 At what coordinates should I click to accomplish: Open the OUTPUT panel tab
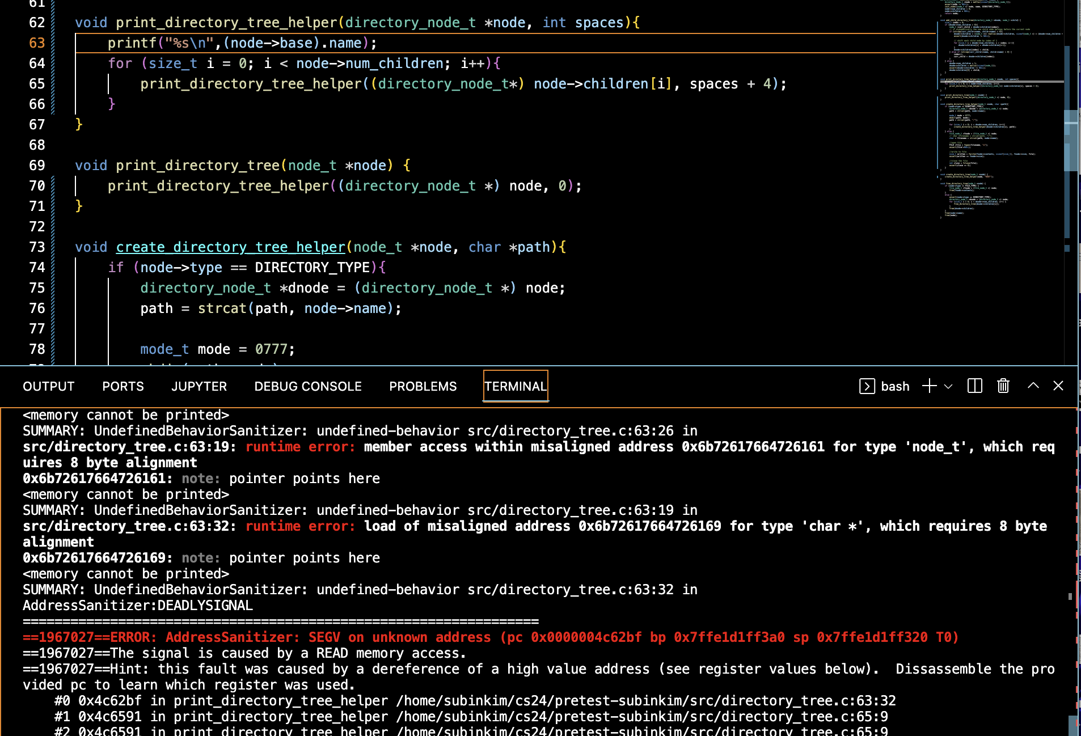pos(48,386)
